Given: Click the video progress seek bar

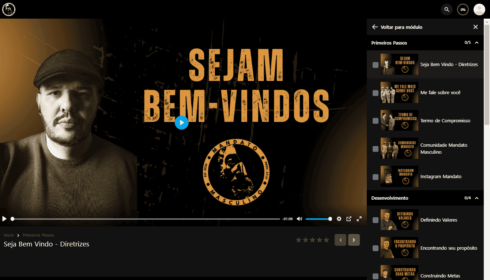Looking at the screenshot, I should [x=146, y=219].
